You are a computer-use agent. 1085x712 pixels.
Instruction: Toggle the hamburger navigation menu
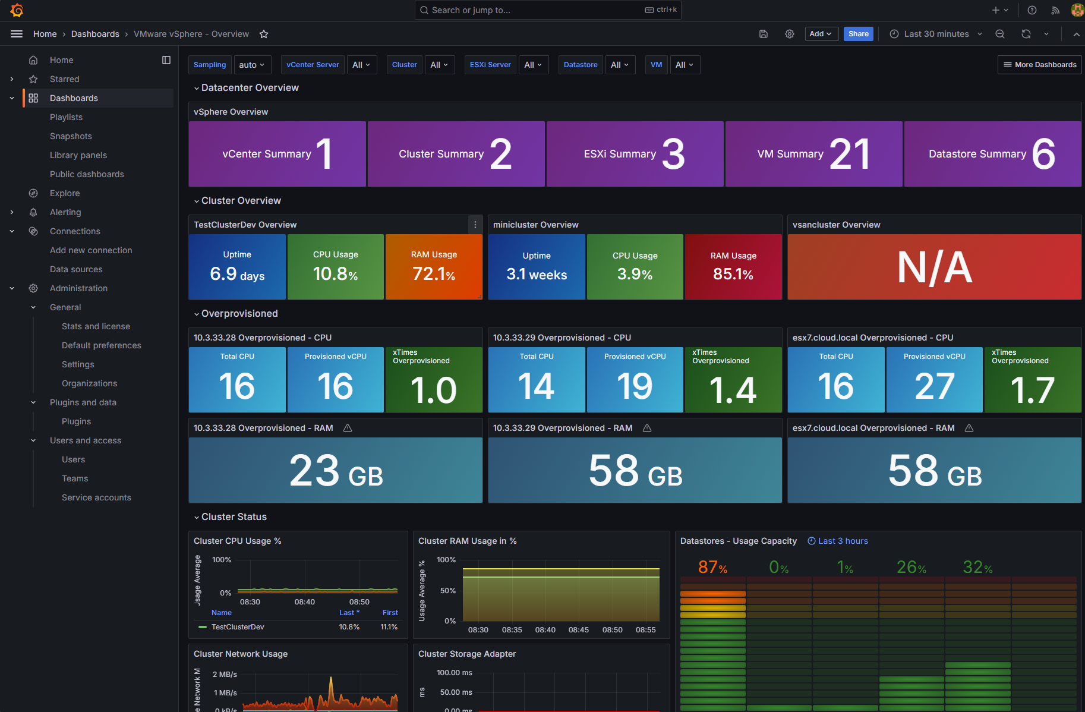click(17, 34)
